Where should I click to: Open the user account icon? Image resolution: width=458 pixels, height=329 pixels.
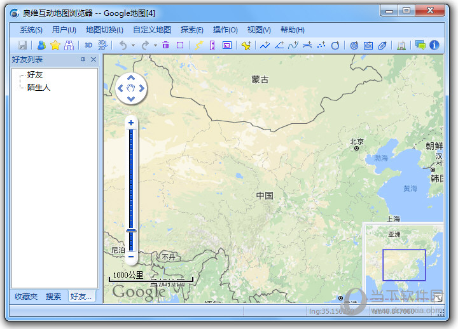[x=41, y=45]
